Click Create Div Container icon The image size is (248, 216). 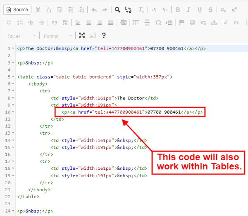65,23
